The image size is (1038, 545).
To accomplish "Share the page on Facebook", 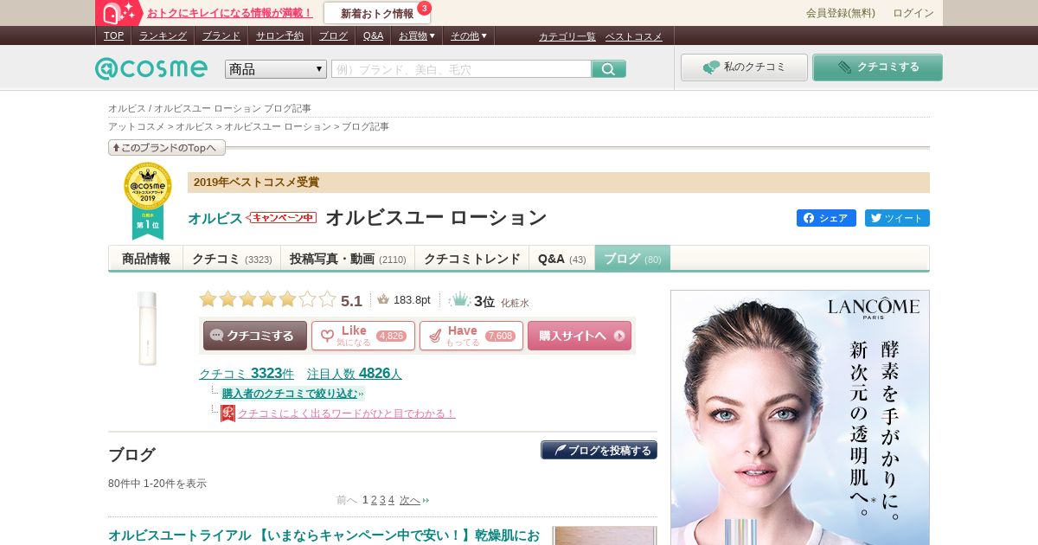I will 826,218.
